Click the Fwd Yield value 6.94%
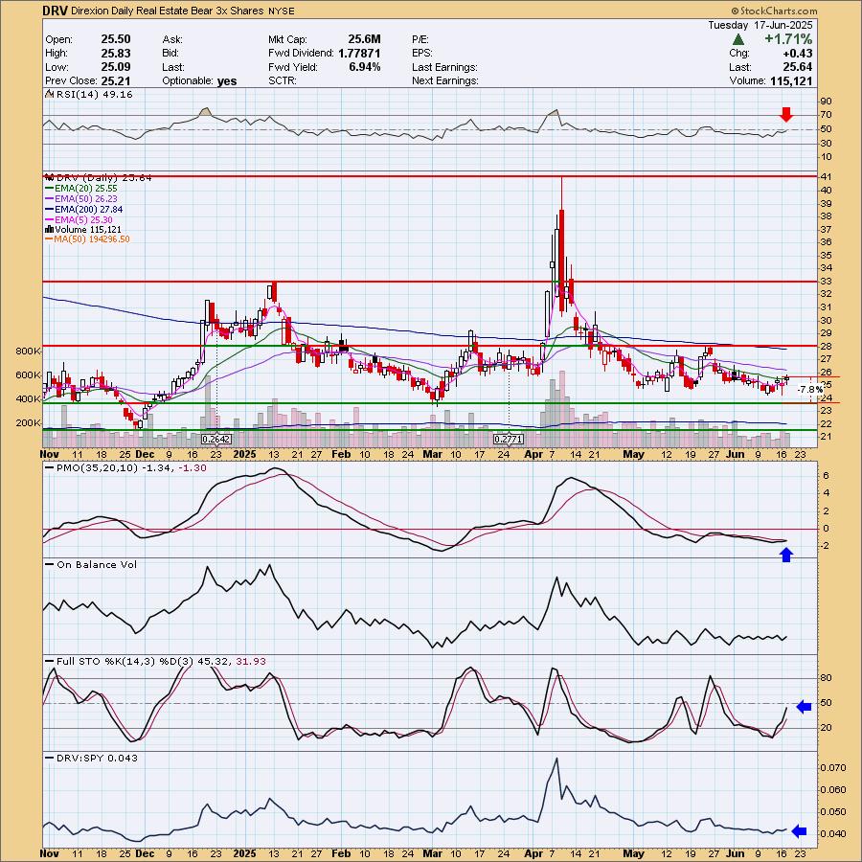Viewport: 862px width, 862px height. 364,67
